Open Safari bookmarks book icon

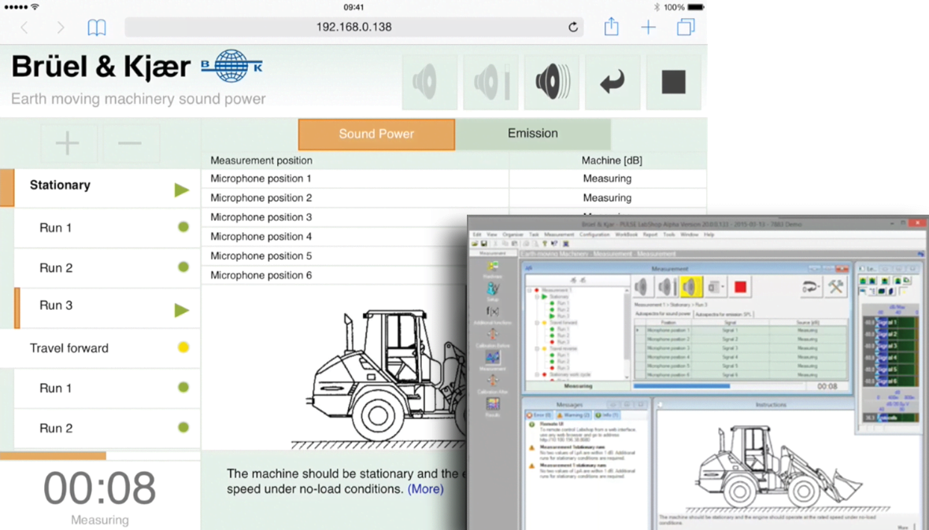96,28
